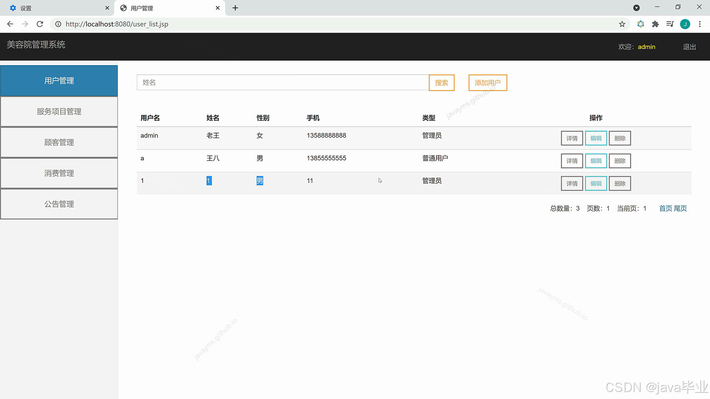This screenshot has width=710, height=399.
Task: Open the Chrome three-dot menu
Action: 700,24
